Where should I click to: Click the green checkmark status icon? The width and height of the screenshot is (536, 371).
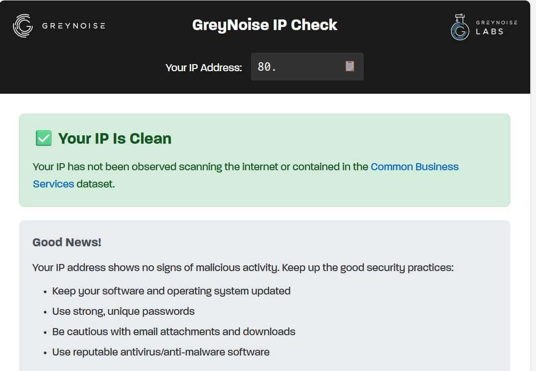[43, 138]
